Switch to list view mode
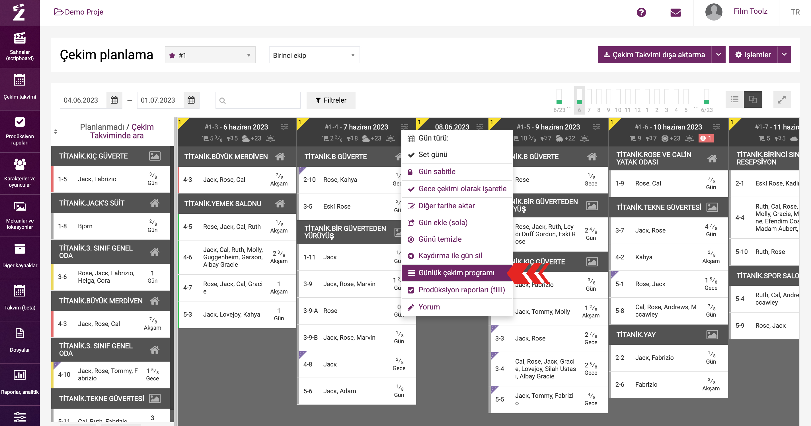This screenshot has width=811, height=426. (x=734, y=99)
